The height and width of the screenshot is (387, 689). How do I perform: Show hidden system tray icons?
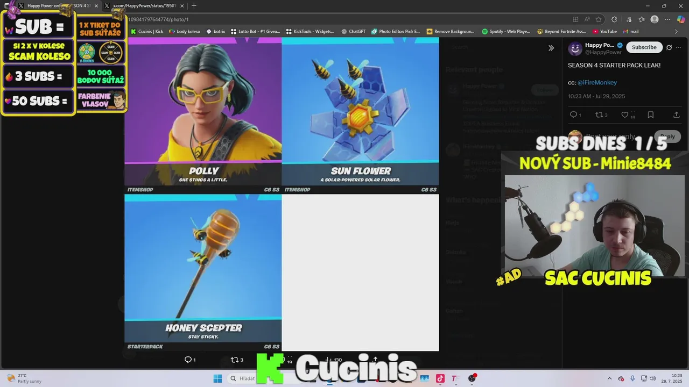pos(609,378)
